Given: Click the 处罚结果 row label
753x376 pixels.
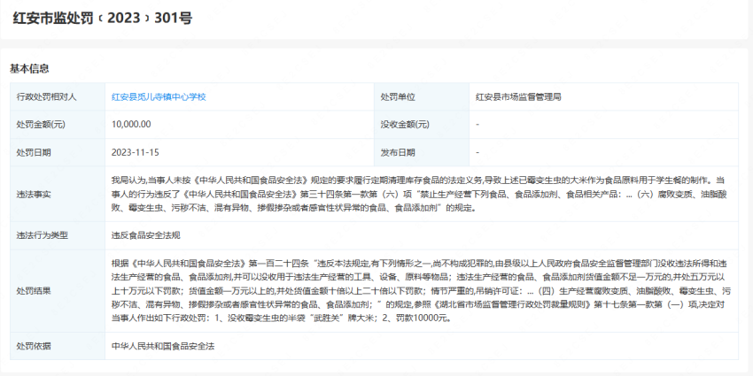Looking at the screenshot, I should 35,290.
